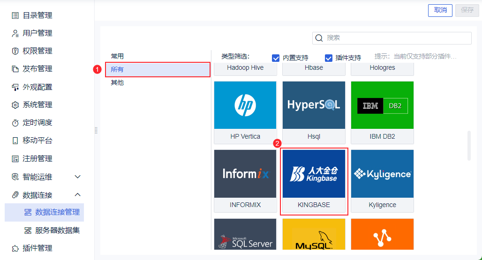Click the 取消 button
Screen dimensions: 482x260
(440, 10)
